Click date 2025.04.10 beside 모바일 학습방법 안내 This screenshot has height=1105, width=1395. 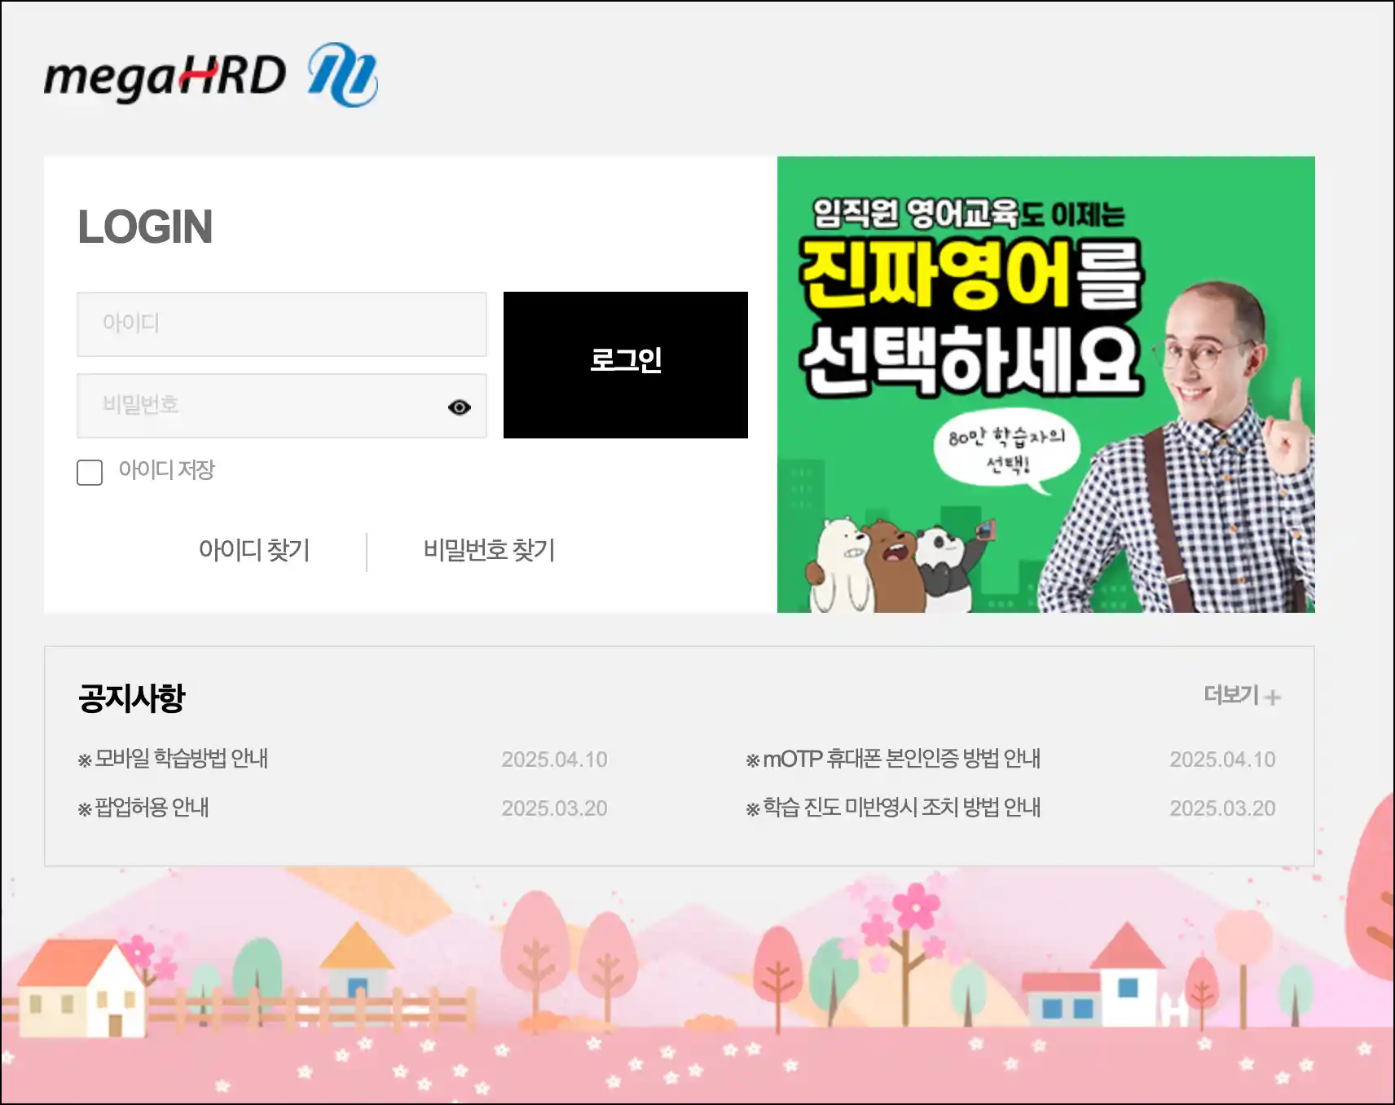tap(554, 759)
